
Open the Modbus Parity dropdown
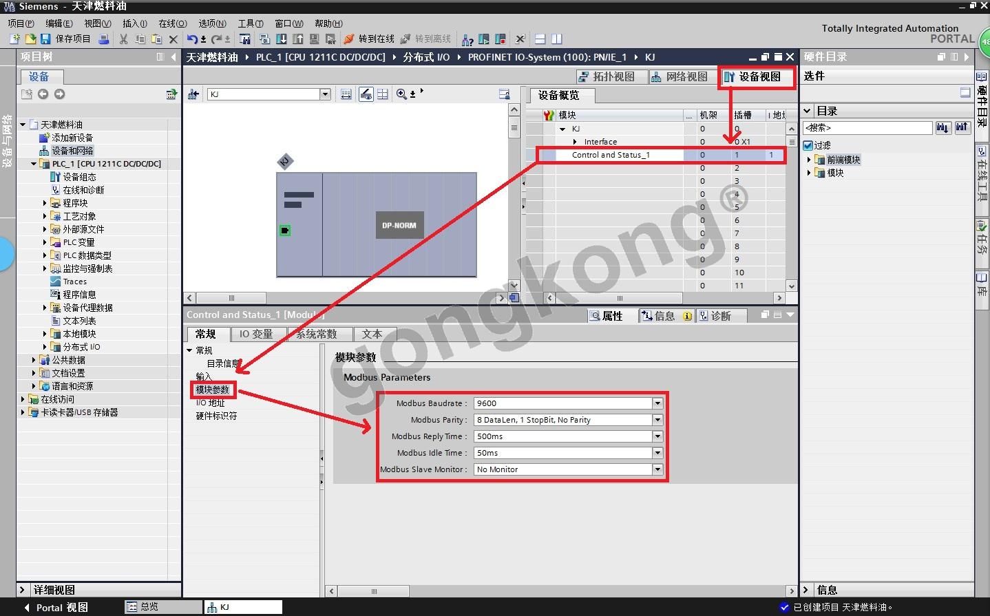(657, 420)
